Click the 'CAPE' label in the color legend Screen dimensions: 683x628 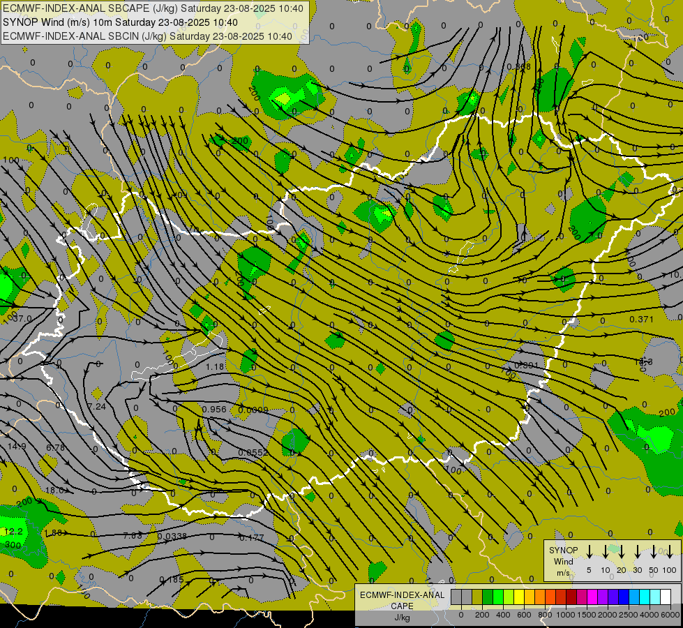[402, 606]
